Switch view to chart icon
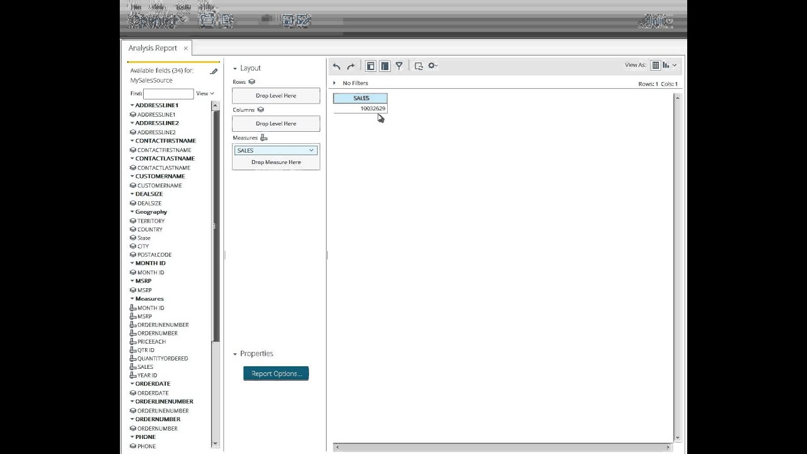 [x=666, y=65]
